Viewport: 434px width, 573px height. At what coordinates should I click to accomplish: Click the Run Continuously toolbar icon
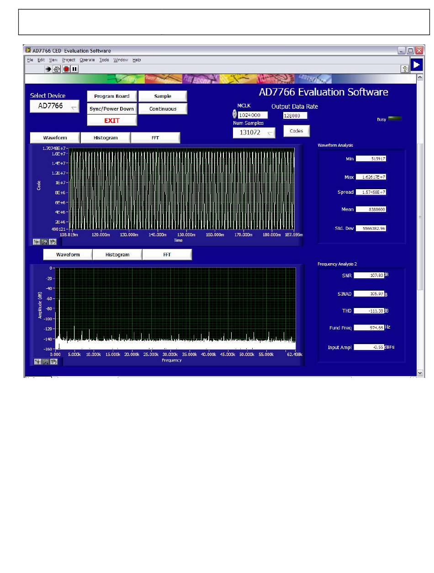pyautogui.click(x=57, y=69)
